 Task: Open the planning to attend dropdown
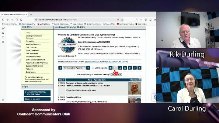pyautogui.click(x=116, y=74)
